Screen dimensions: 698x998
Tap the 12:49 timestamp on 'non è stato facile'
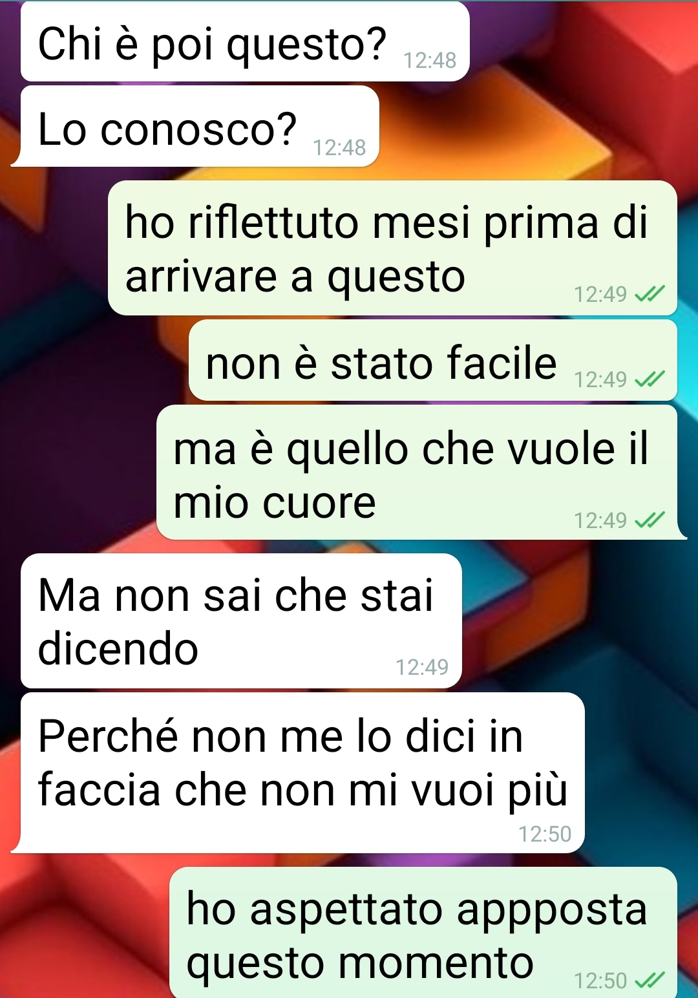pos(600,379)
